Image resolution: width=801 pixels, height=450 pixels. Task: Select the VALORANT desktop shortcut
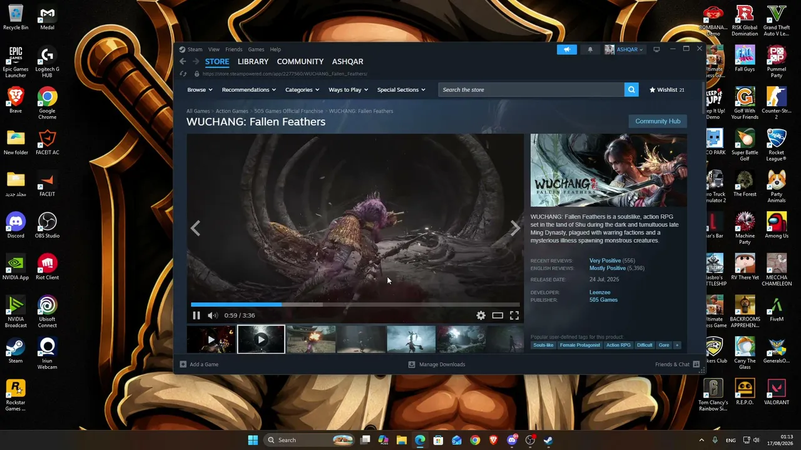(777, 392)
